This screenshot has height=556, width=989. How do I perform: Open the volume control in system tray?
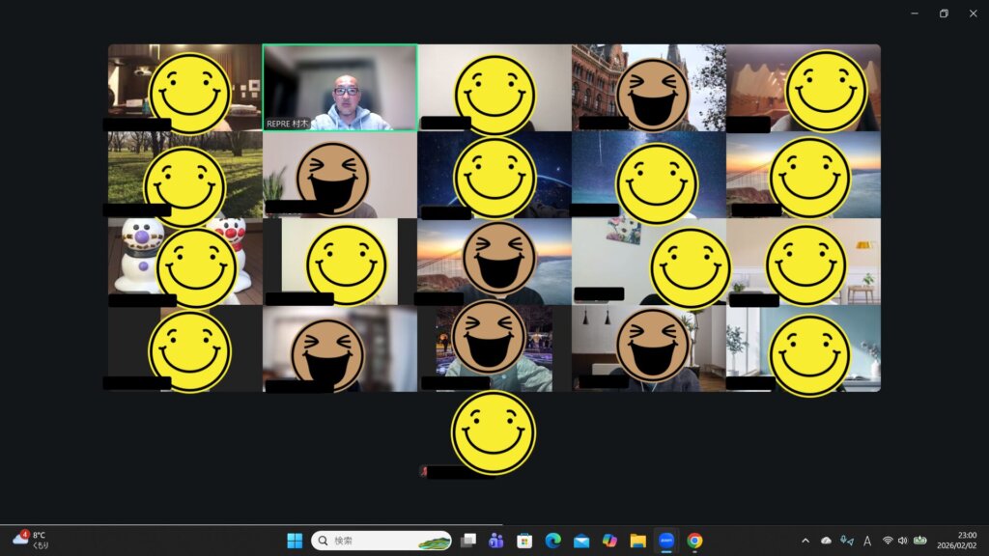tap(902, 541)
